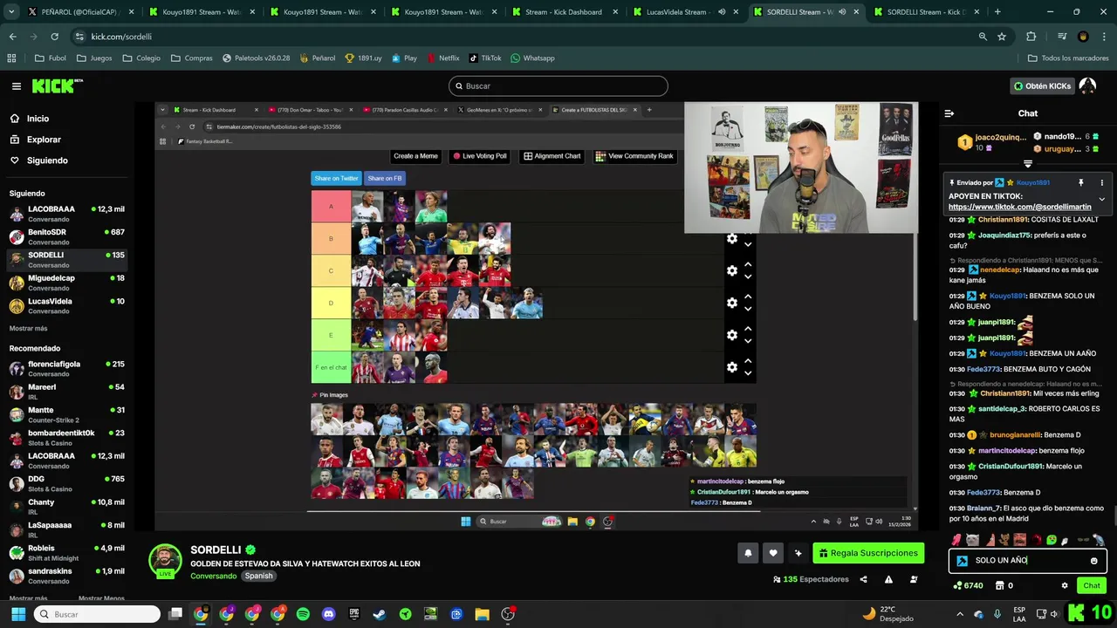Click username Kouyo1891 in pinned message

(1032, 183)
